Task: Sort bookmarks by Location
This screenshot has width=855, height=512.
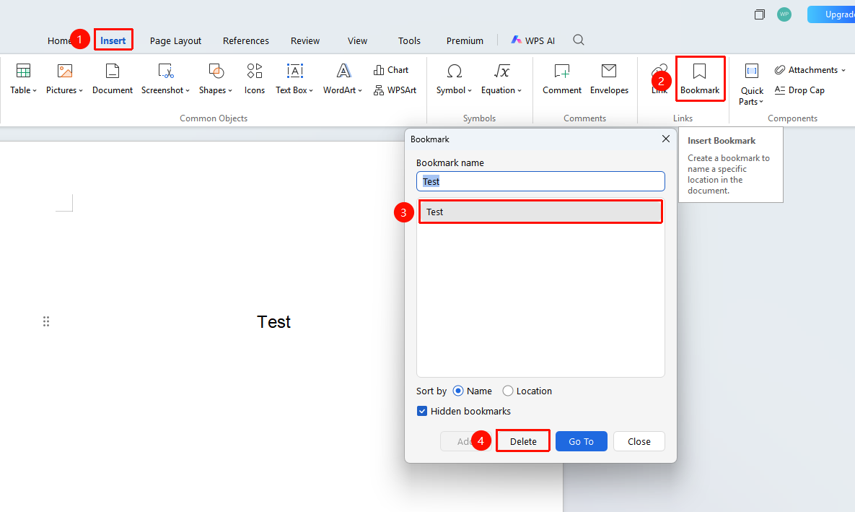Action: [x=527, y=391]
